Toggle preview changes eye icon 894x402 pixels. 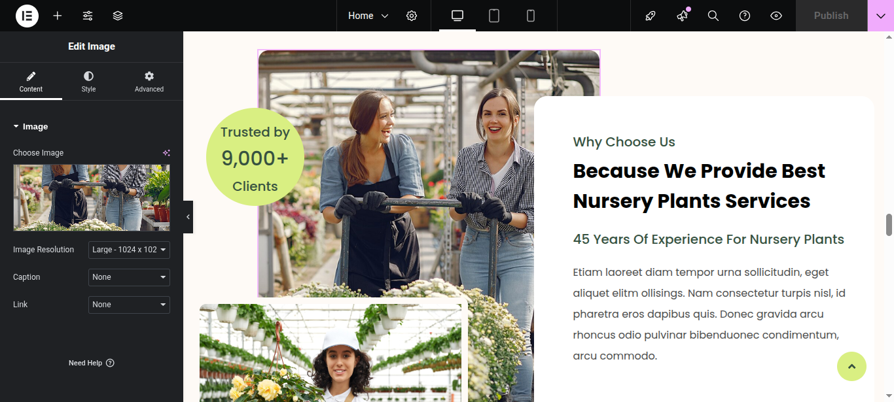(x=776, y=16)
